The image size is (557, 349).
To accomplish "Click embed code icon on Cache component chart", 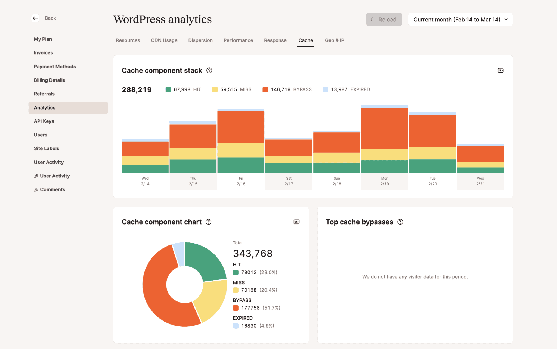I will (x=296, y=222).
